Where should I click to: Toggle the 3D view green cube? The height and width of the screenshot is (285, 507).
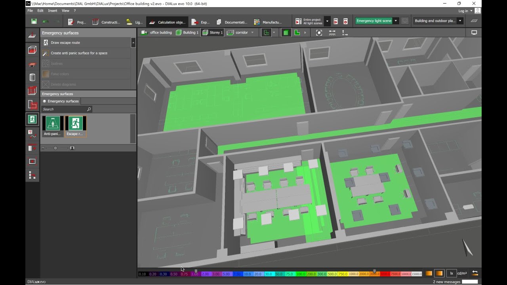[286, 33]
